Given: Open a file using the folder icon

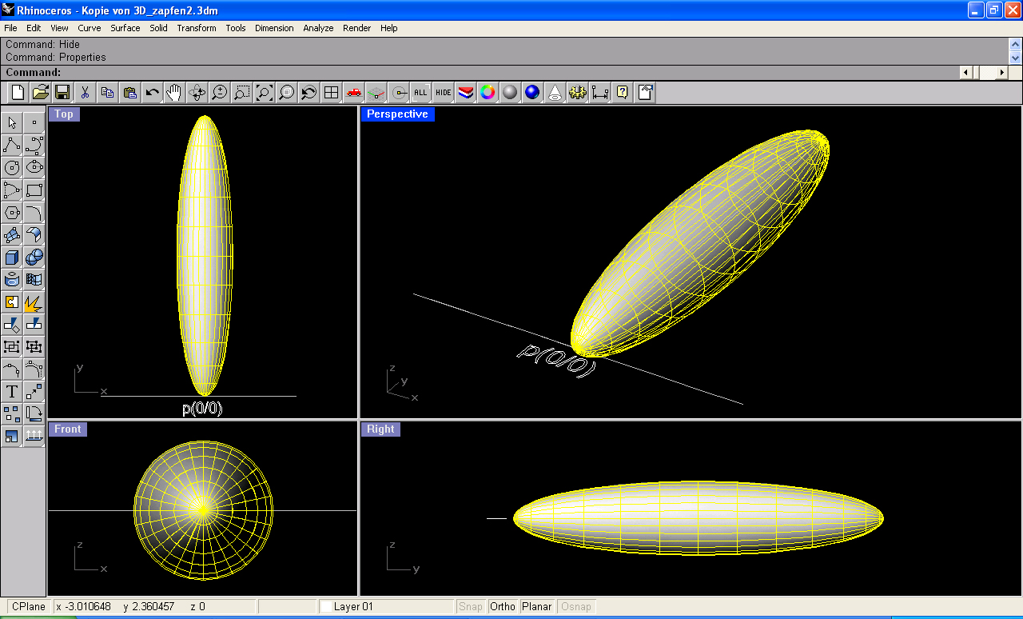Looking at the screenshot, I should click(40, 93).
